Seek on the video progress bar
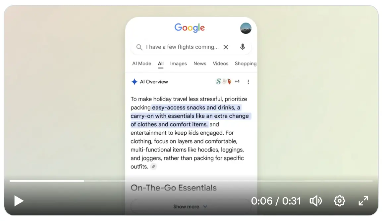The height and width of the screenshot is (221, 383). pyautogui.click(x=191, y=181)
